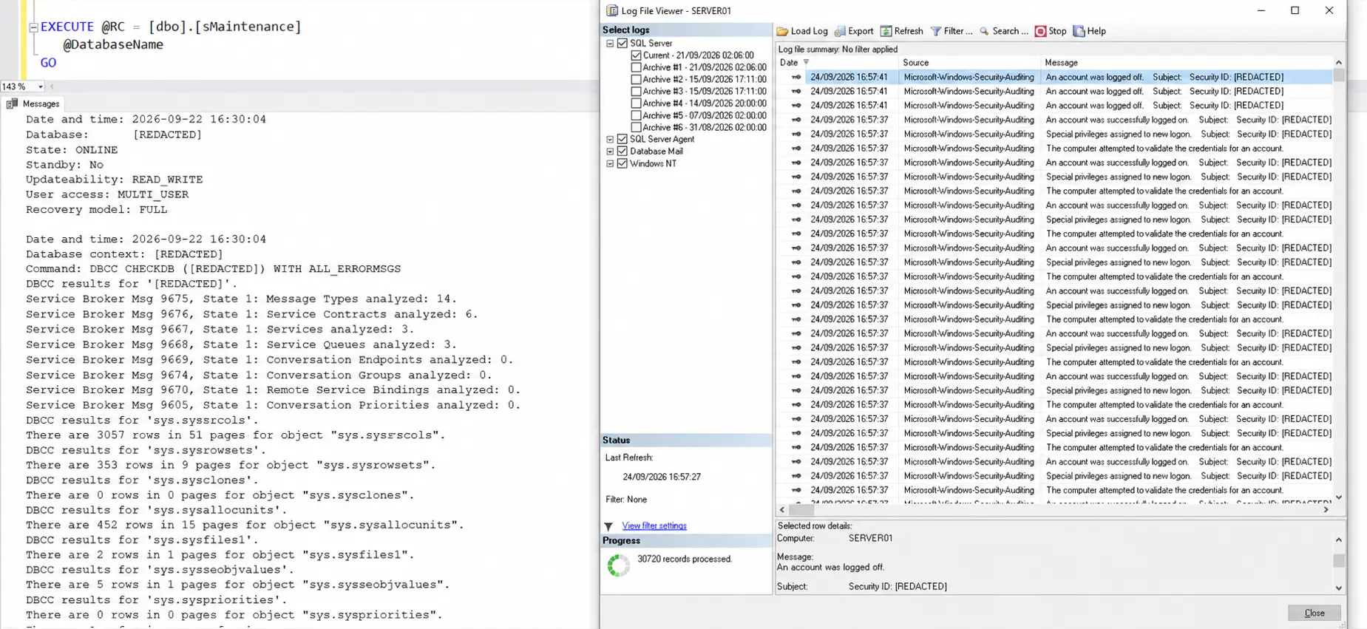
Task: Collapse the EXECUTE code block outline
Action: [33, 27]
